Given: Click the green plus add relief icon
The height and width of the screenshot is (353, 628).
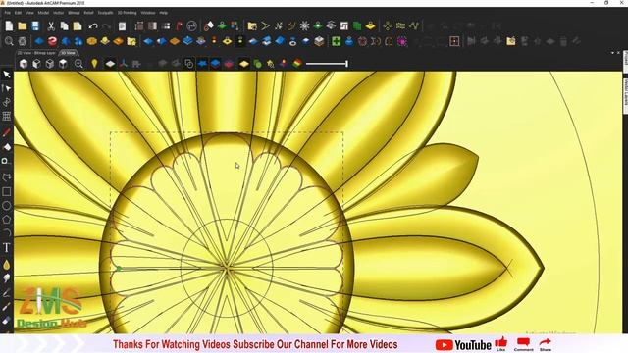Looking at the screenshot, I should [x=336, y=41].
